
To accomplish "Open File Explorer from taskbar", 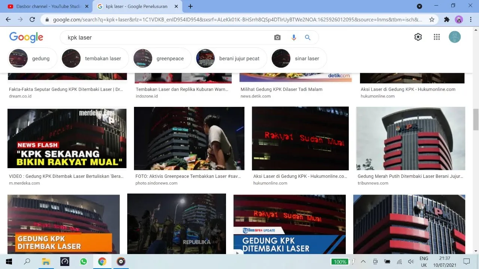I will 46,262.
